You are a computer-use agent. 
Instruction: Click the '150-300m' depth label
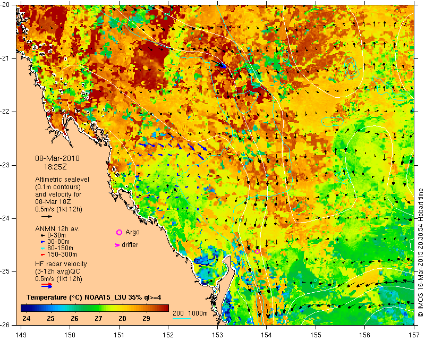click(62, 254)
